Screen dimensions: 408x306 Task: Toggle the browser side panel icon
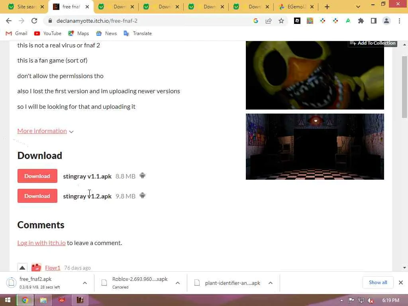(x=374, y=21)
